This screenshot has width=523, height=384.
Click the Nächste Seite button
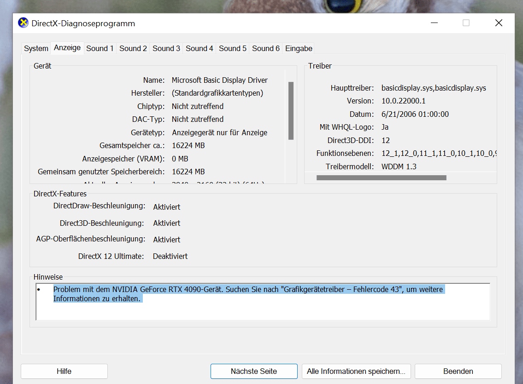coord(254,371)
